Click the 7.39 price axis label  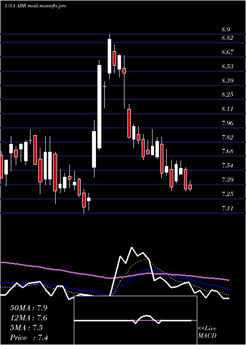click(227, 180)
